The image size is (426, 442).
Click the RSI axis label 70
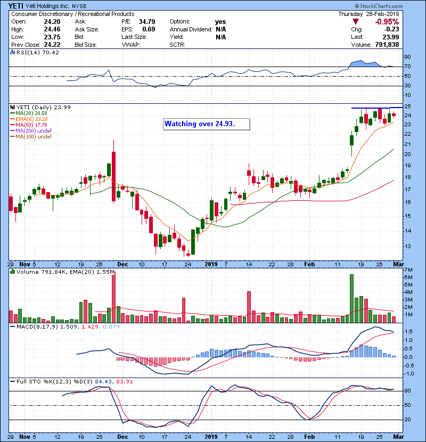click(x=408, y=67)
